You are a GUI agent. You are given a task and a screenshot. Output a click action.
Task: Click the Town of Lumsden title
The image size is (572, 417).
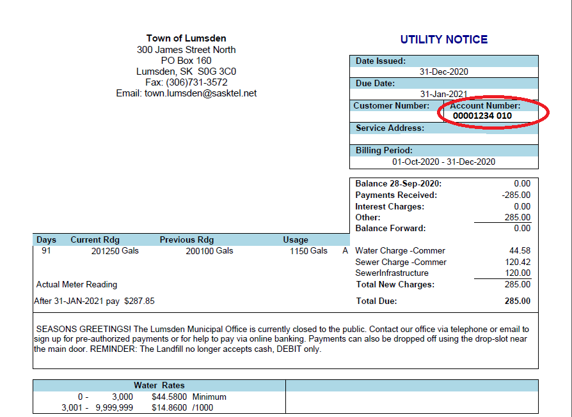click(x=186, y=38)
